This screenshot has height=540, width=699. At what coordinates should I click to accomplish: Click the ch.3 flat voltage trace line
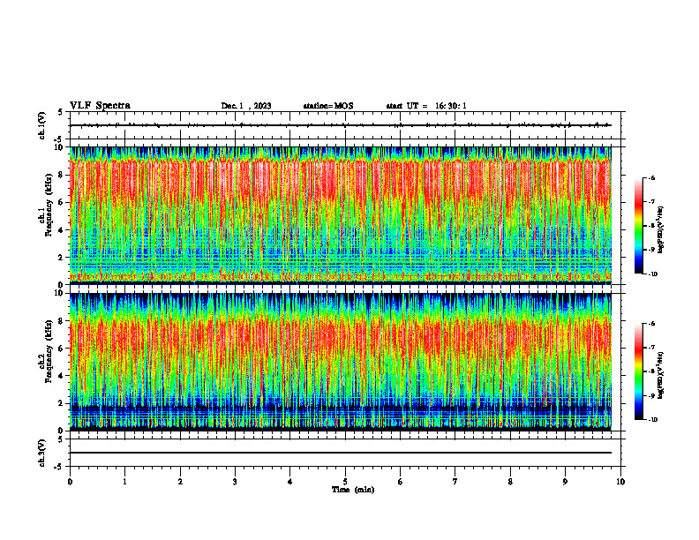341,453
